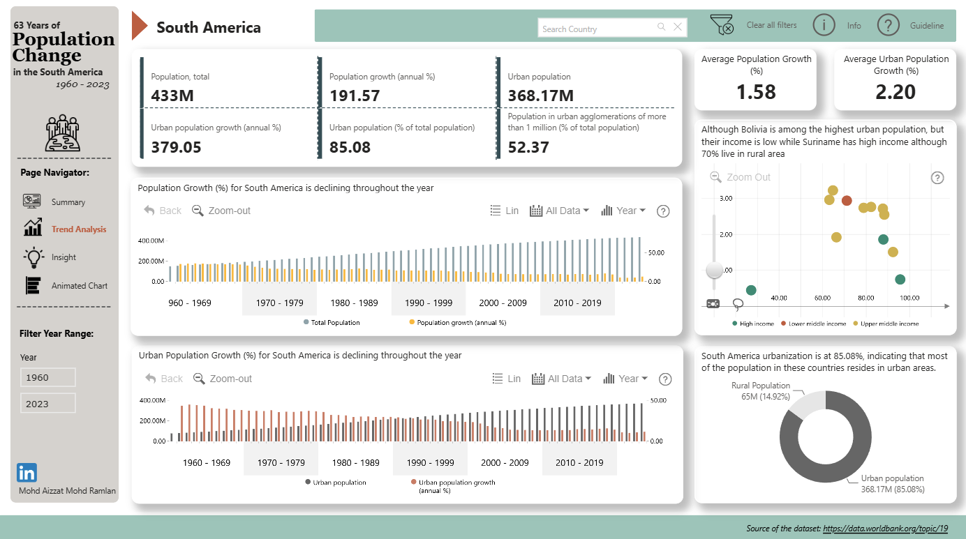Toggle Lin scale on Urban Population Growth chart
Image resolution: width=966 pixels, height=539 pixels.
(x=507, y=379)
